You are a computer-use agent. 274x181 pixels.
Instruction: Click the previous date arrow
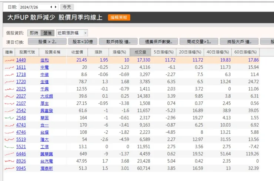(x=51, y=7)
